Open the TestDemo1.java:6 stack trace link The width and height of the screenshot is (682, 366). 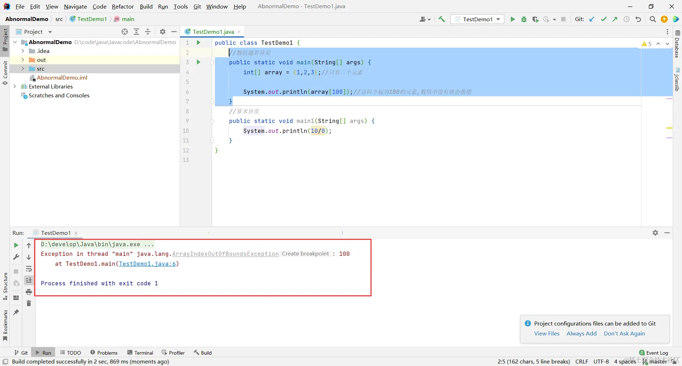click(147, 264)
